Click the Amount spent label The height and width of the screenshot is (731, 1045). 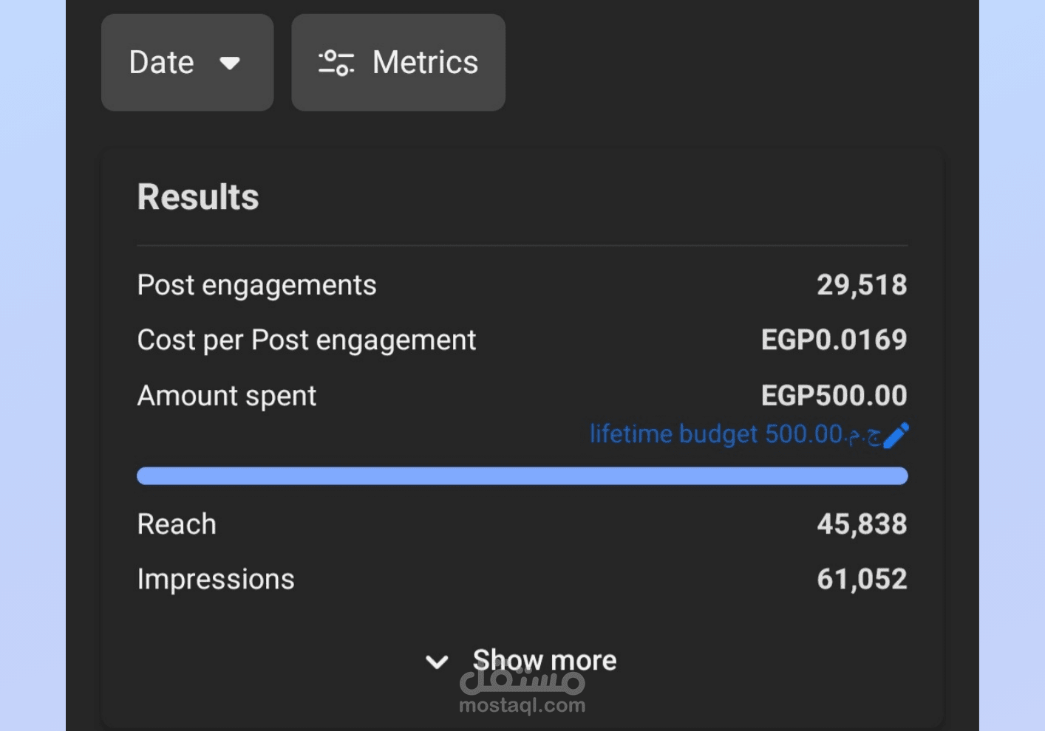(x=226, y=396)
